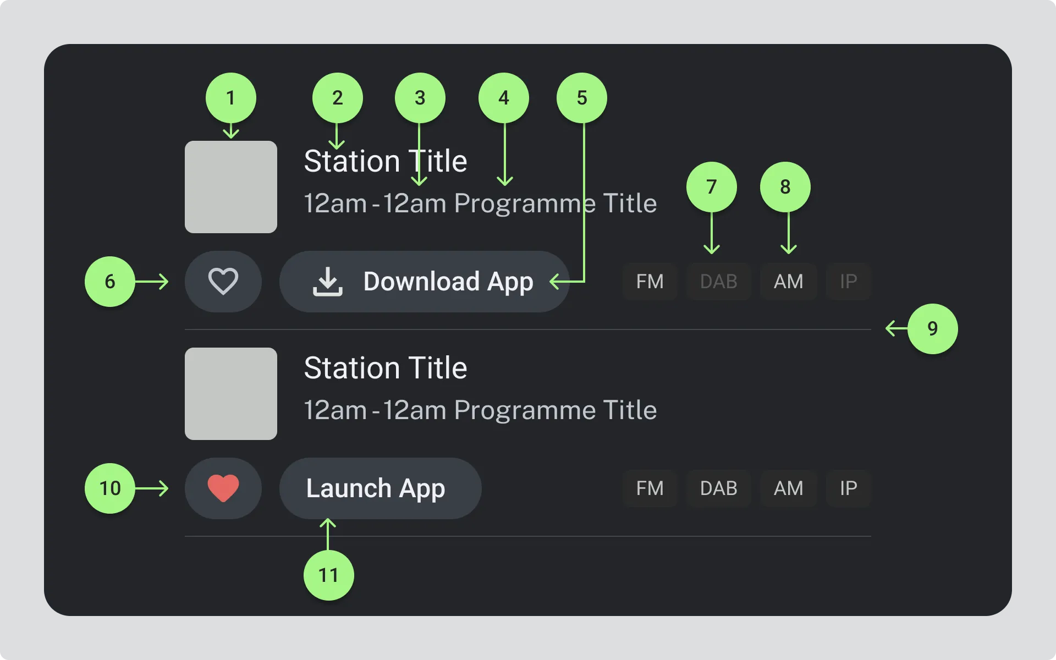Select first station's disabled DAB chip
The height and width of the screenshot is (660, 1056).
(x=718, y=282)
